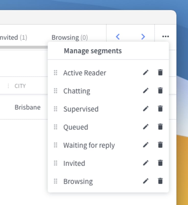The height and width of the screenshot is (205, 188).
Task: Select Invited in segments list
Action: pyautogui.click(x=74, y=163)
